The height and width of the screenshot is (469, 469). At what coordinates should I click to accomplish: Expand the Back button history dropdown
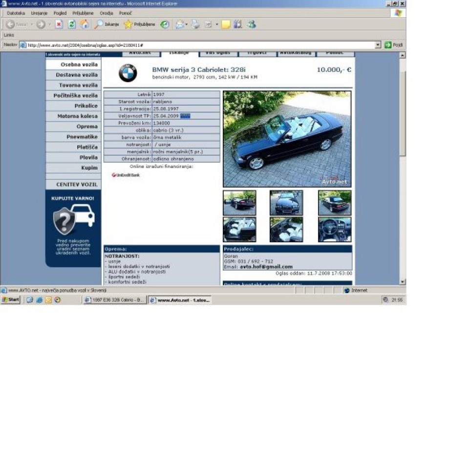click(32, 24)
